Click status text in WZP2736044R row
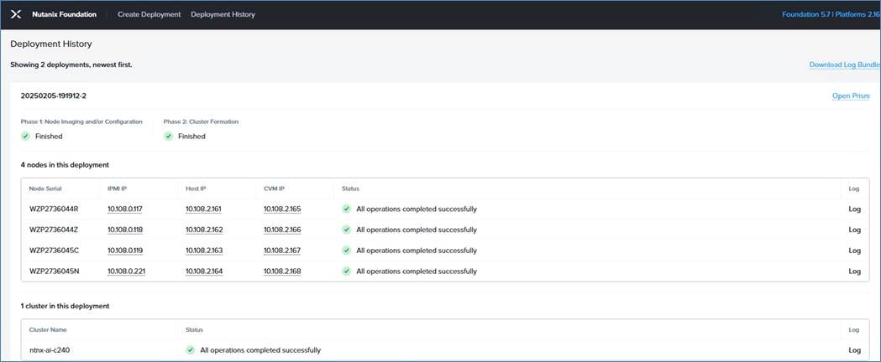Screen dimensions: 881x362 417,209
